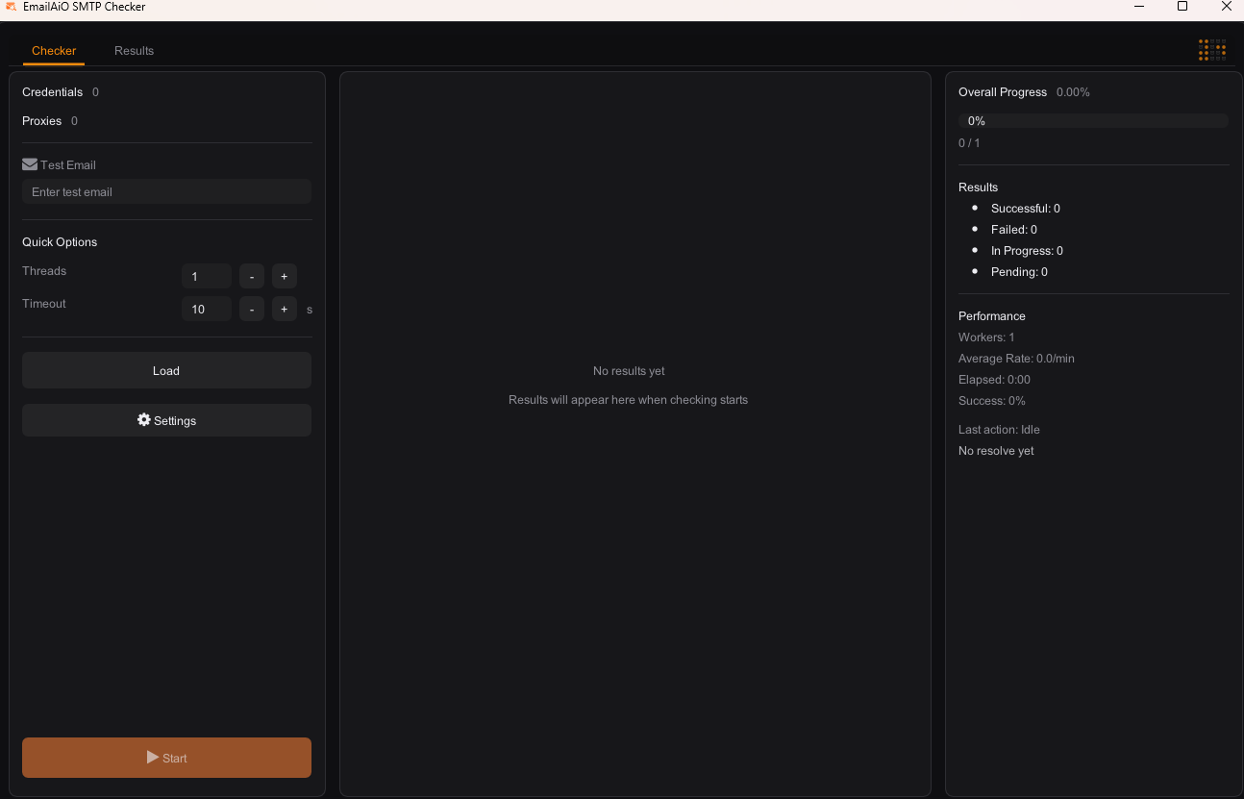
Task: Click the Credentials counter
Action: pyautogui.click(x=94, y=91)
